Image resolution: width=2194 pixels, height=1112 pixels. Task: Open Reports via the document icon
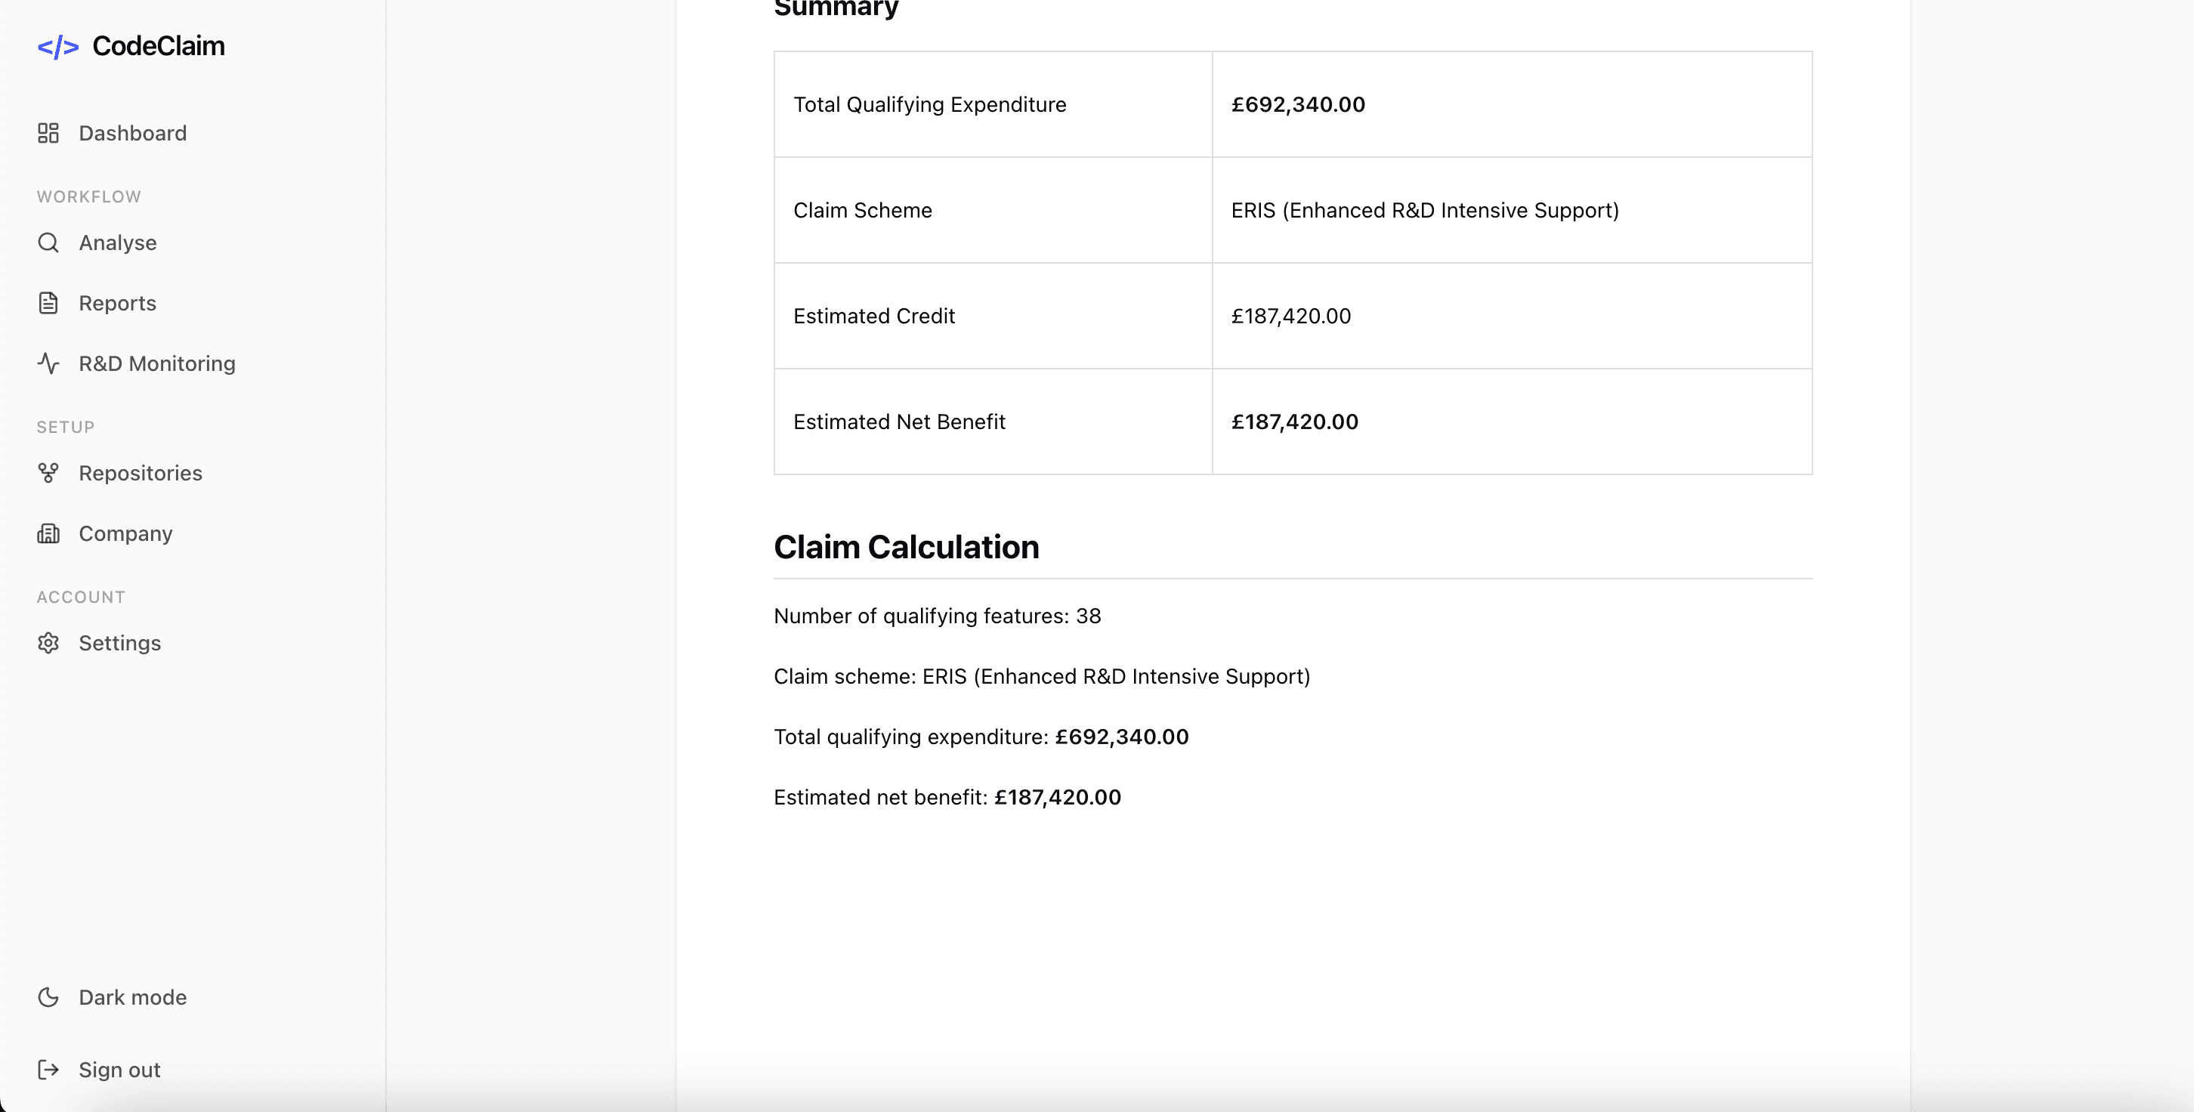click(48, 302)
